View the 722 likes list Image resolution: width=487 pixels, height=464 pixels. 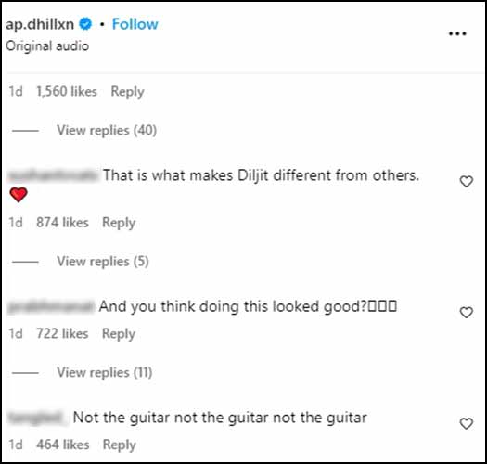pos(62,334)
